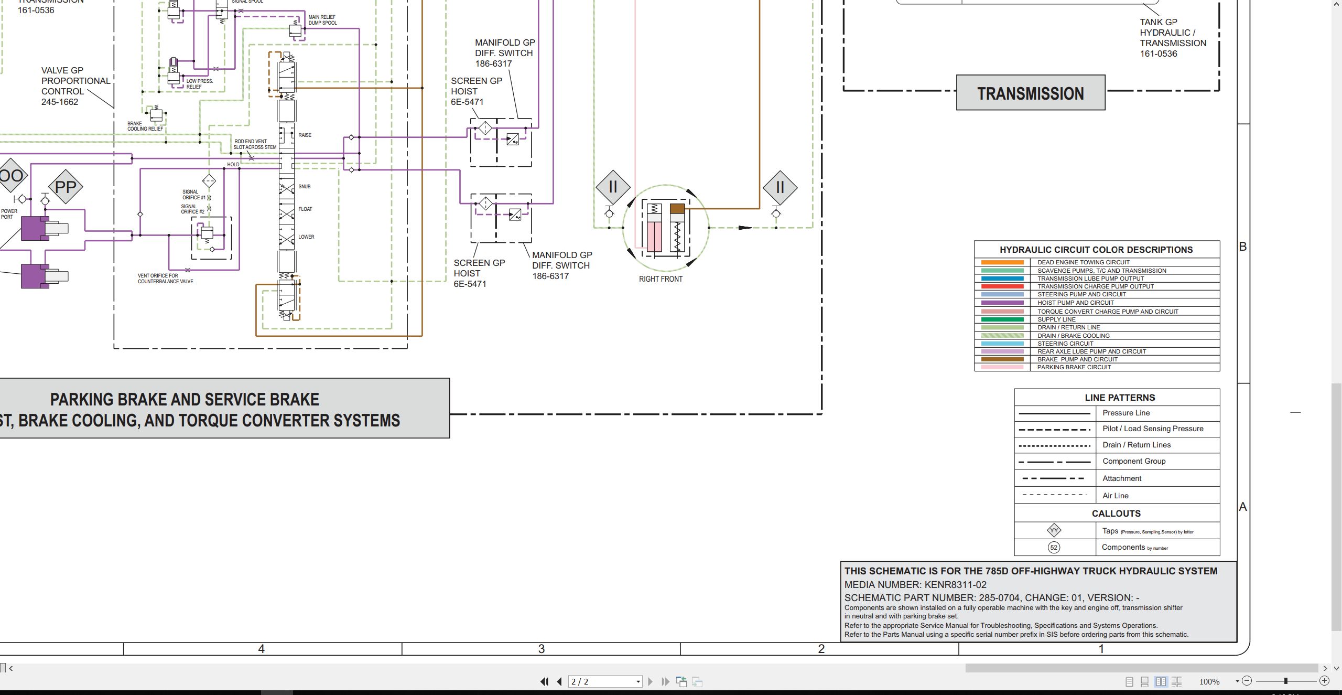Image resolution: width=1342 pixels, height=695 pixels.
Task: Click the grid zone letter B
Action: (x=1242, y=247)
